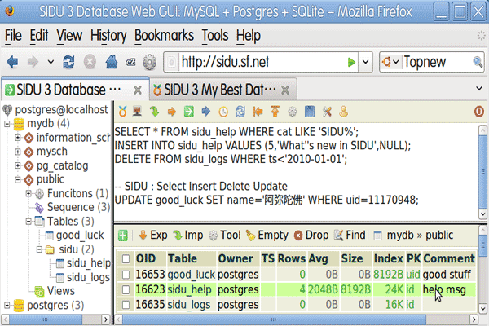Click the Drop table button
This screenshot has height=326, width=489.
(311, 236)
